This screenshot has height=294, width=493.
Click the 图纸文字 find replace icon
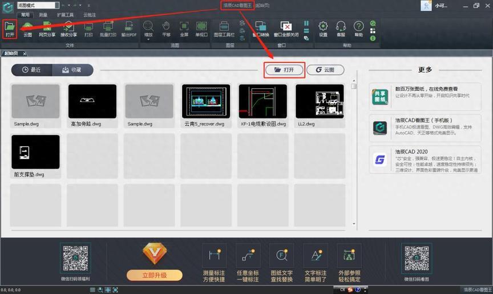[282, 255]
